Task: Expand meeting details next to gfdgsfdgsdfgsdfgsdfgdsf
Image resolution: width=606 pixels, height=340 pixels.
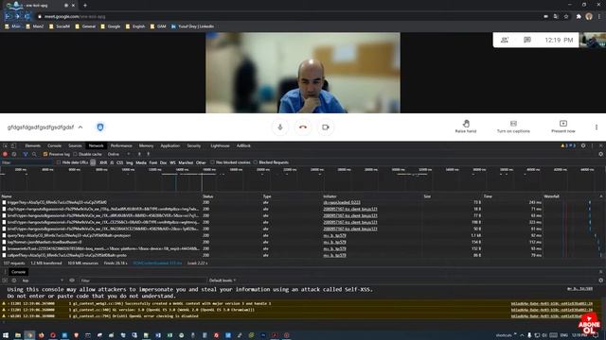Action: pos(80,127)
